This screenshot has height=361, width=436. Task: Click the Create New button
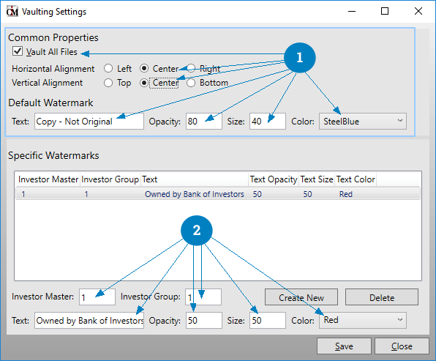tap(301, 297)
